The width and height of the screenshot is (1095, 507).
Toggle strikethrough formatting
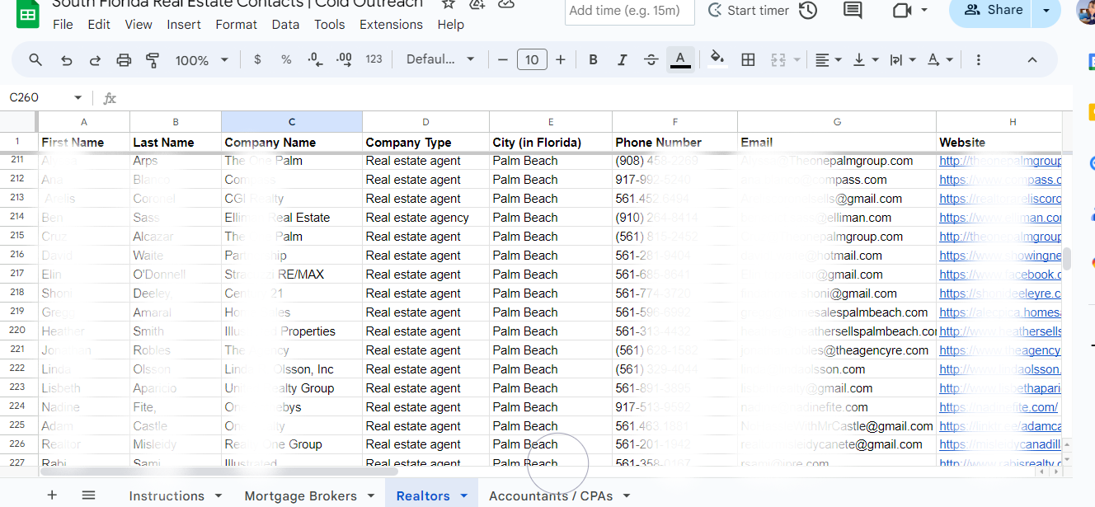coord(651,59)
